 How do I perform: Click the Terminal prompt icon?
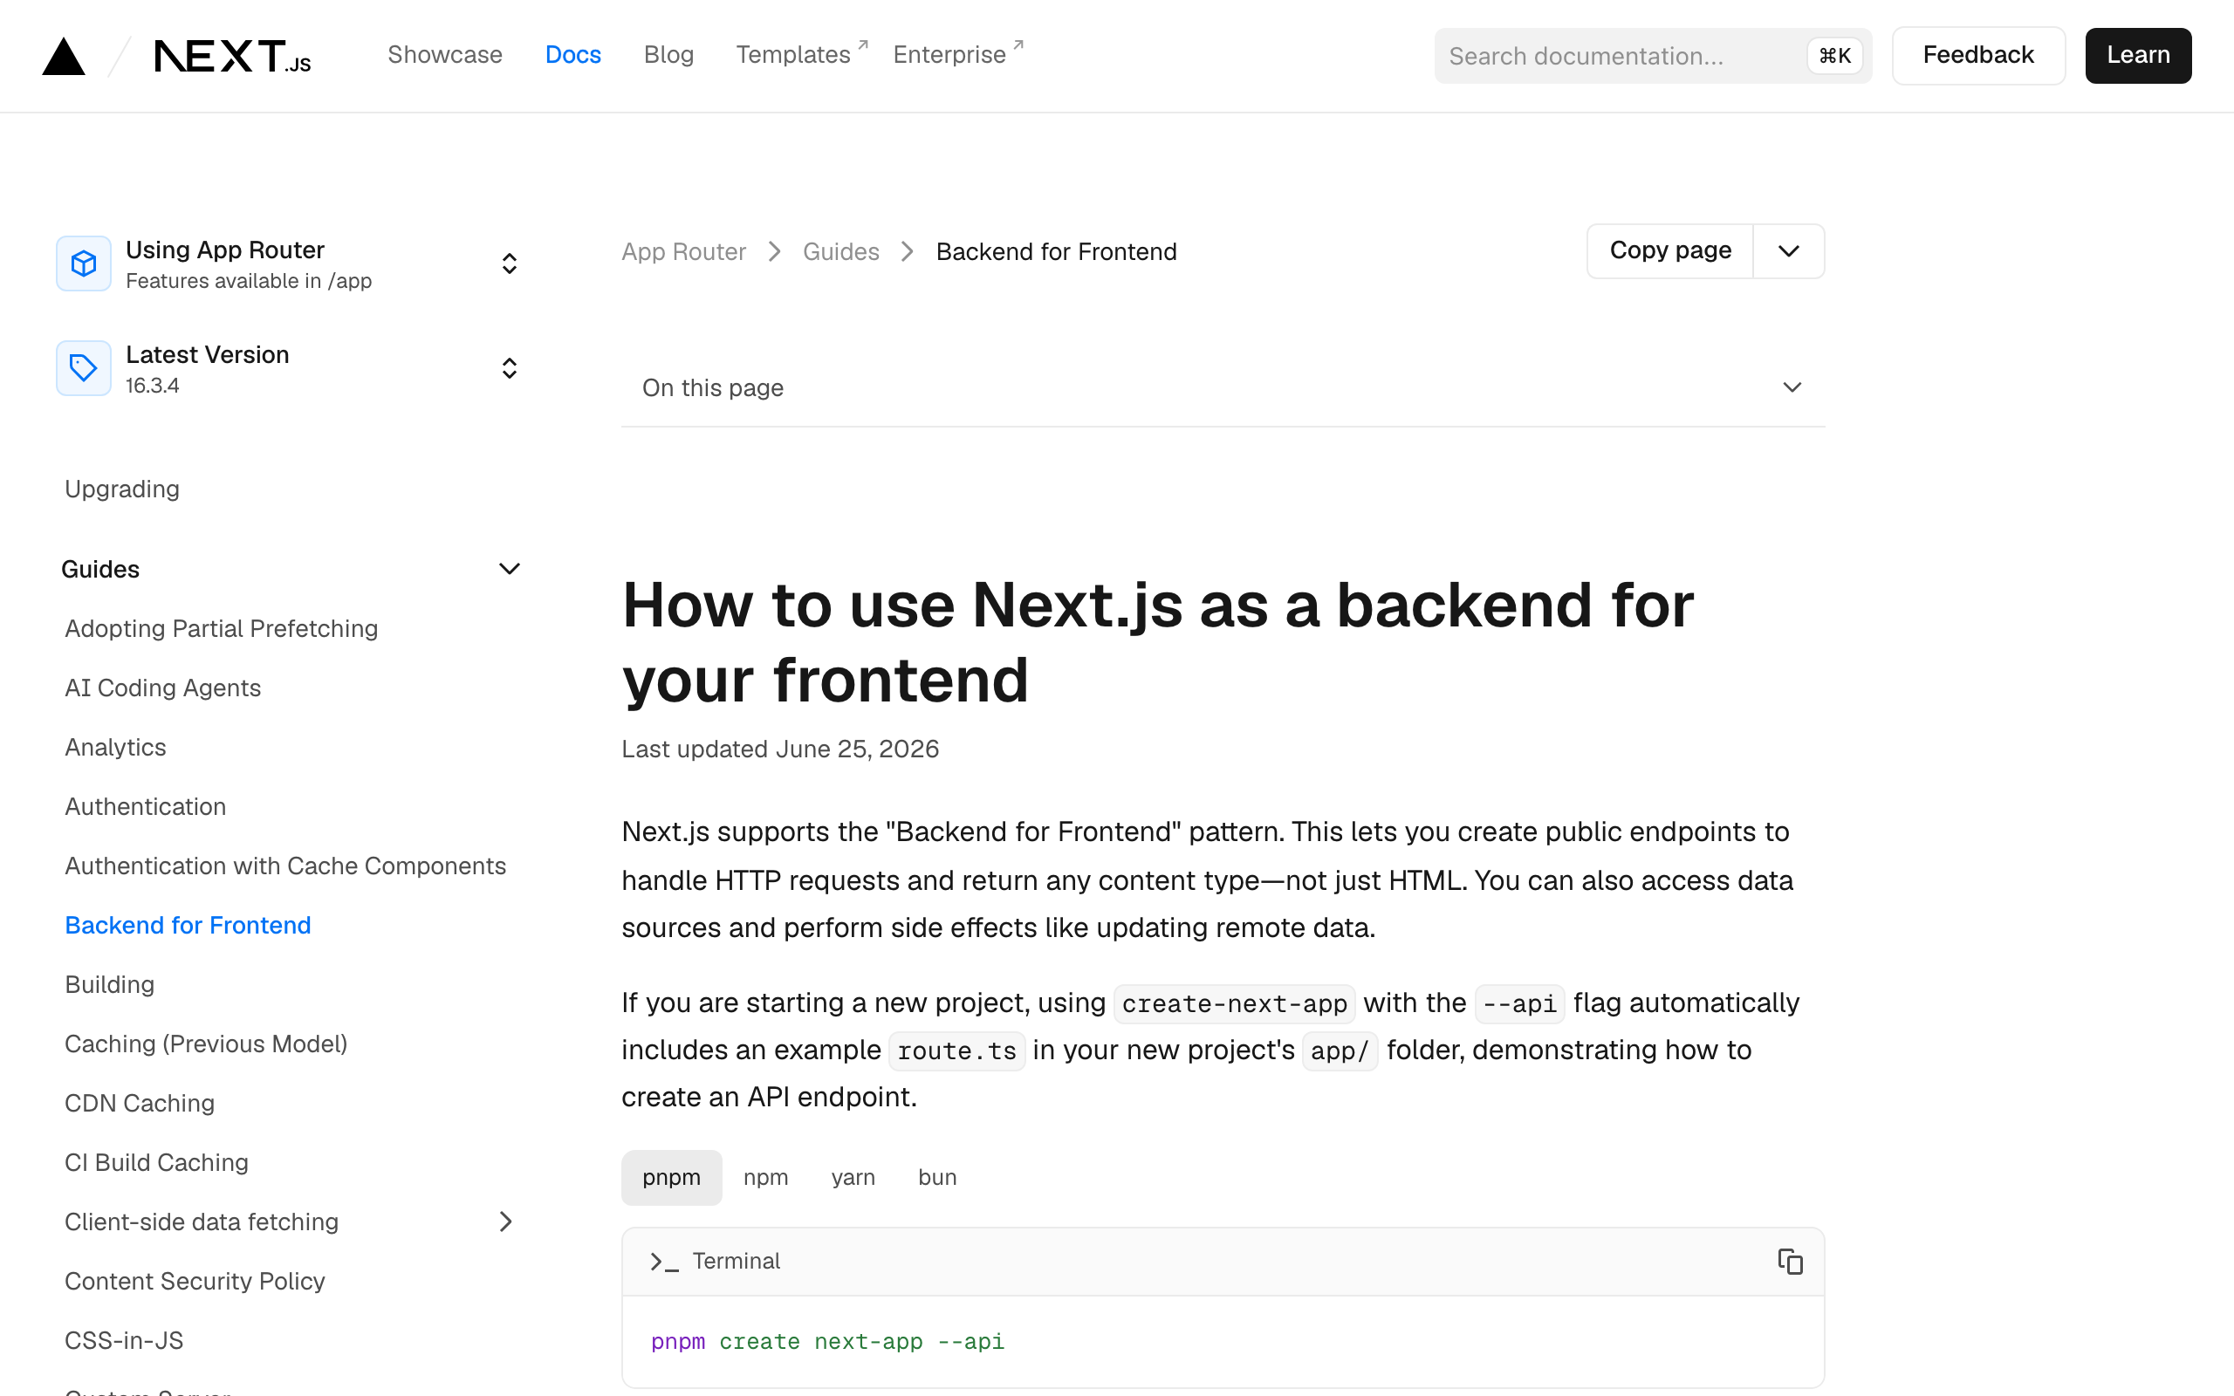[x=664, y=1262]
